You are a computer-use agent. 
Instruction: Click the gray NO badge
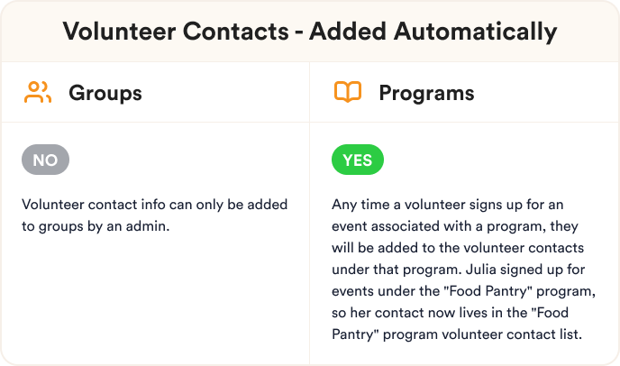point(45,160)
